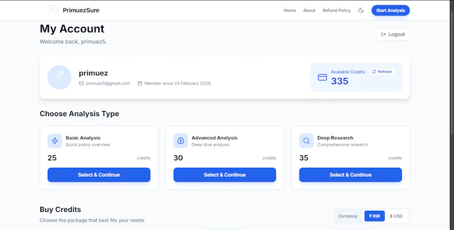Click the Deep Research magnifier icon
Screen dimensions: 454x230
point(306,140)
